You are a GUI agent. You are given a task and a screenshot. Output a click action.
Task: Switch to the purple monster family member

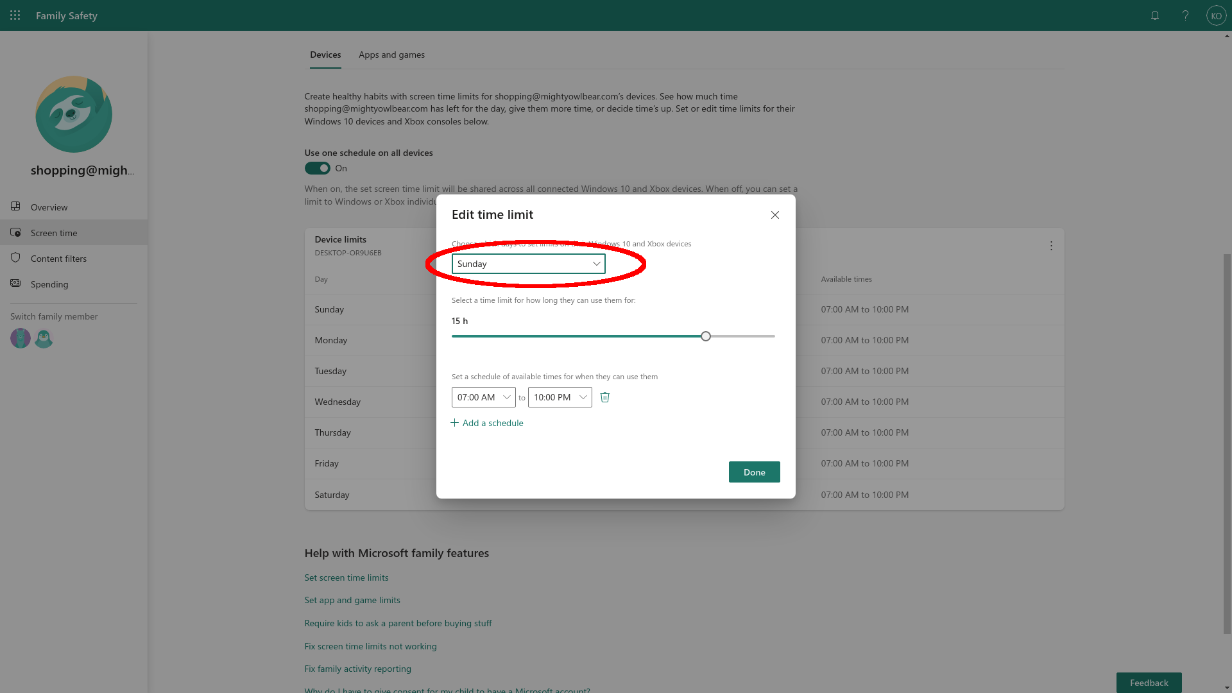coord(21,338)
